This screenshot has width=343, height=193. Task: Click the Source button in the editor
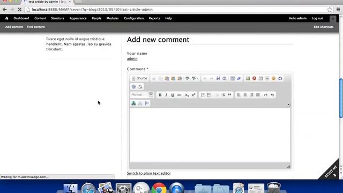pyautogui.click(x=139, y=78)
